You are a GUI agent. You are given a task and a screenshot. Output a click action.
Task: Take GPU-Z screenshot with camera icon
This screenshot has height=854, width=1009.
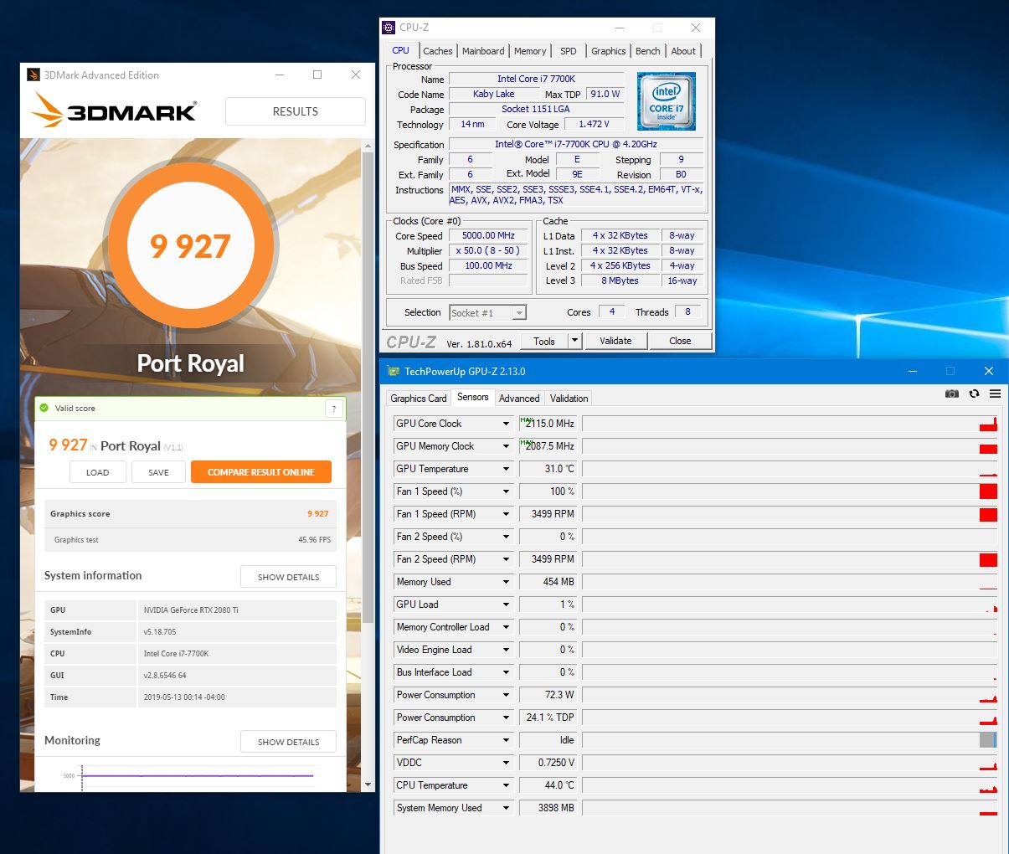coord(952,394)
